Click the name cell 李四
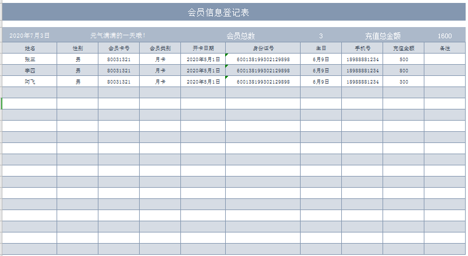This screenshot has width=468, height=256. coord(29,71)
